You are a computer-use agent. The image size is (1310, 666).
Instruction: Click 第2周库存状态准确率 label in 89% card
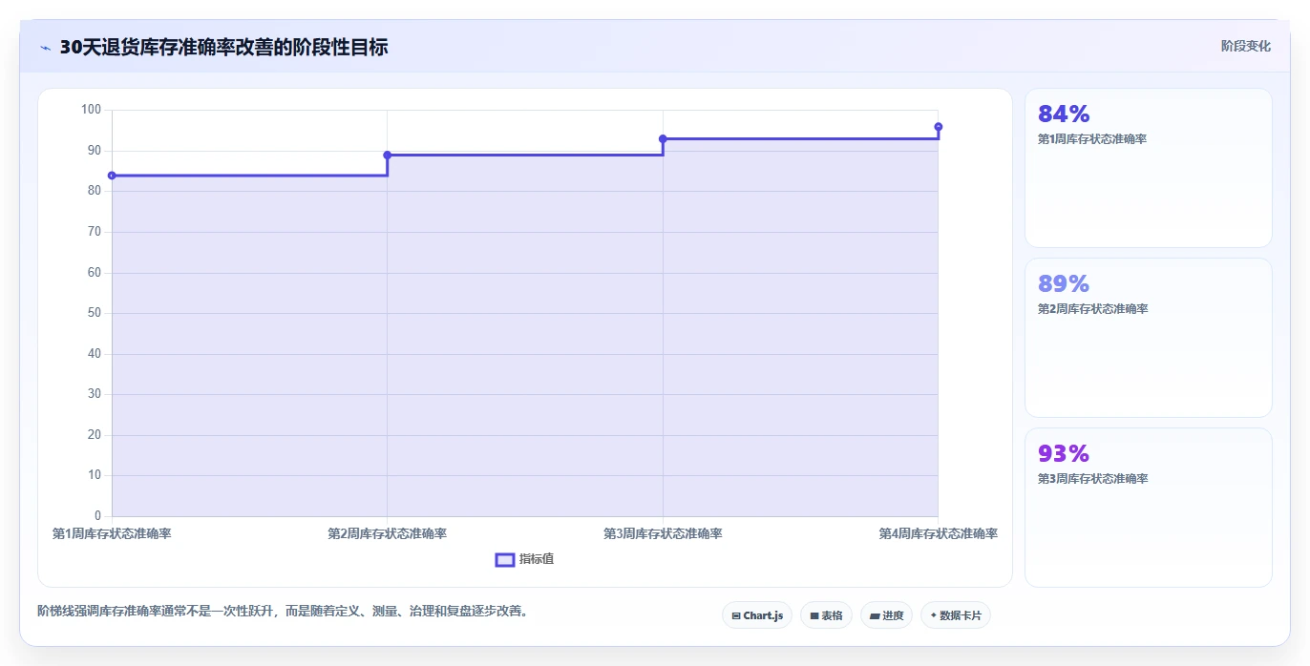coord(1092,309)
